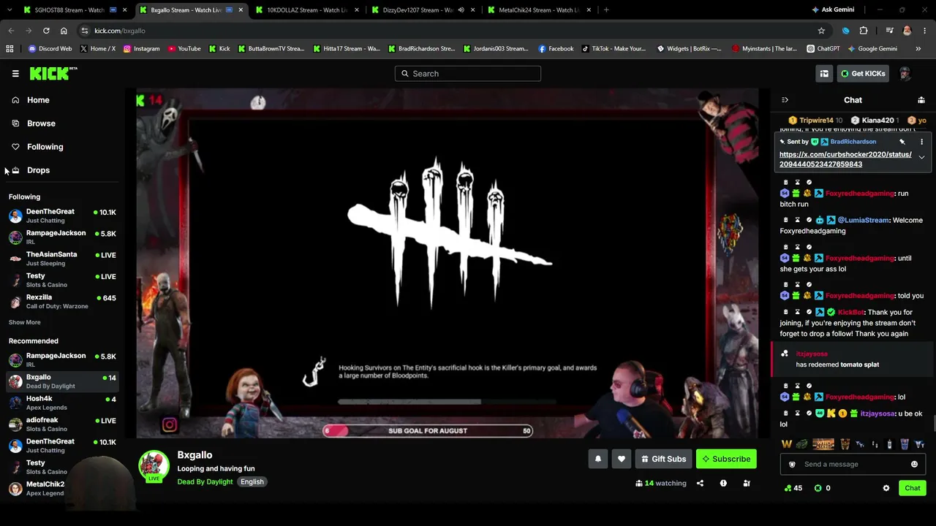Mute the DizzyDev1207 tab audio
Viewport: 936px width, 526px height.
(461, 10)
